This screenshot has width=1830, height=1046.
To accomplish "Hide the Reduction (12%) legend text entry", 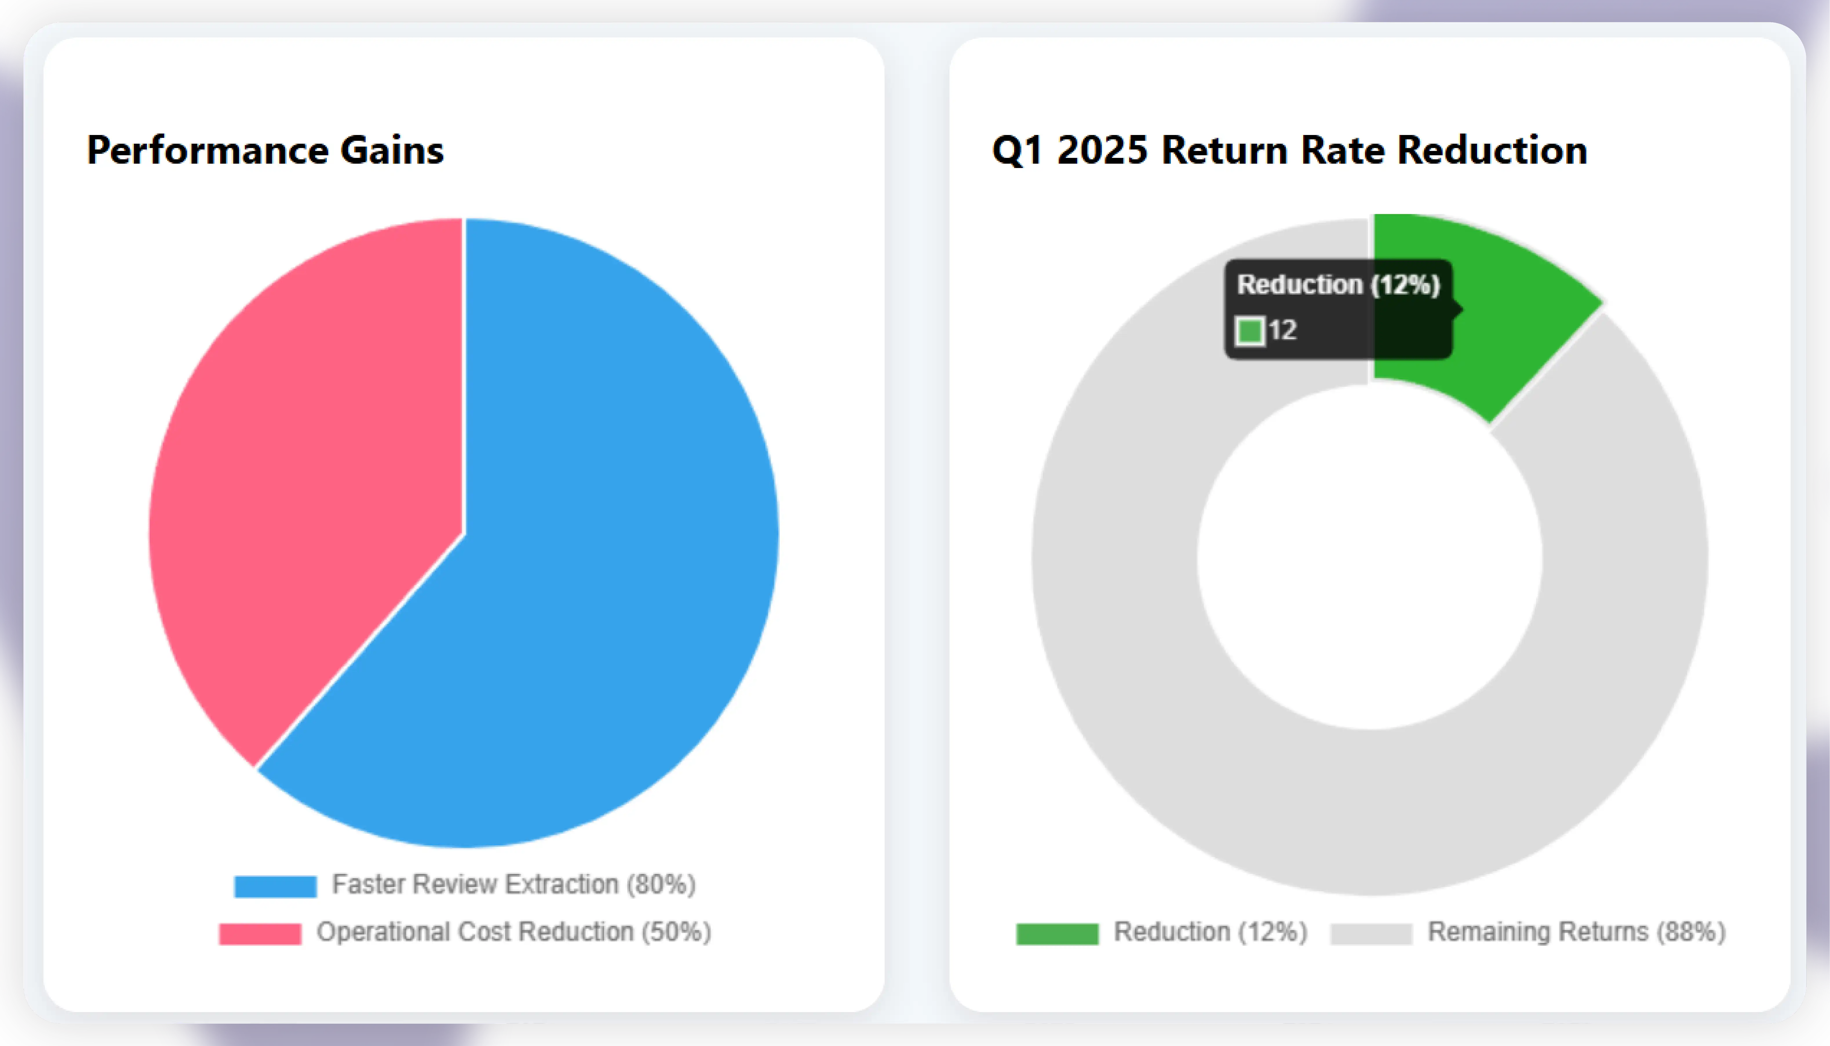I will (1211, 932).
